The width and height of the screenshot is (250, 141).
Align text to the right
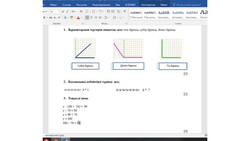96,17
